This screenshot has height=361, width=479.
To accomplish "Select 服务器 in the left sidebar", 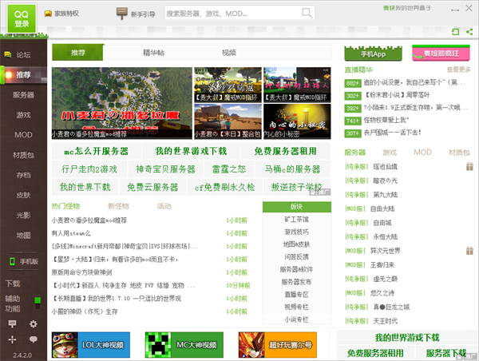I will 24,95.
